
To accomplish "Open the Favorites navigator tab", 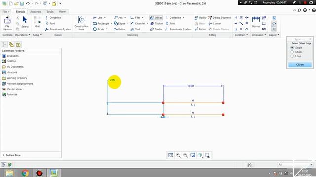I will pyautogui.click(x=18, y=45).
